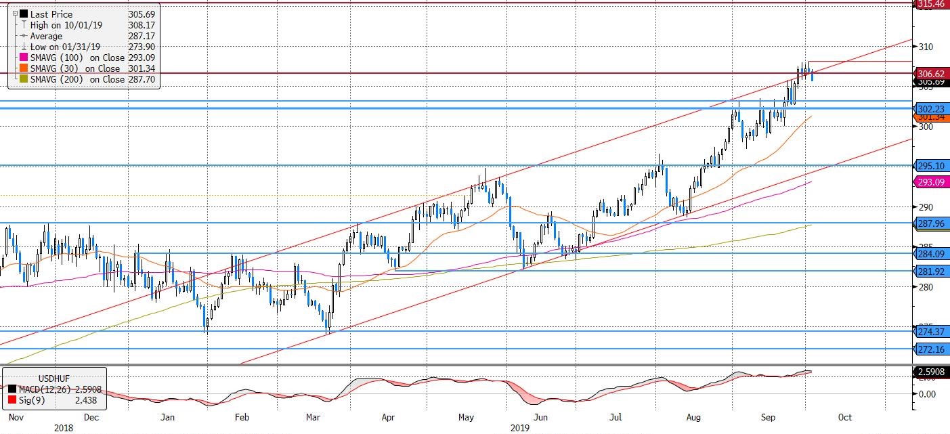Click the "Sep" month label on time axis

coord(768,418)
